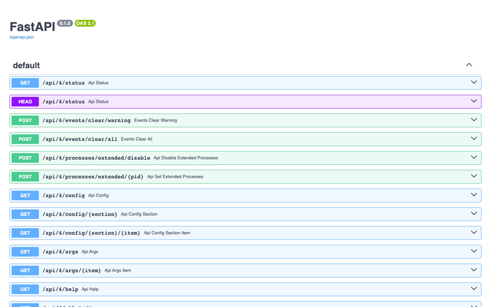
Task: Click GET badge for /api/4/config/{section}/{item}
Action: coord(25,233)
